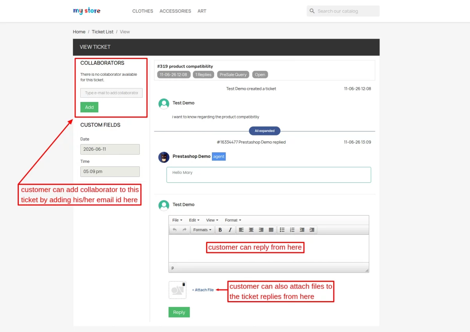This screenshot has width=470, height=332.
Task: Delete the attachment using trash icon
Action: coord(184,284)
